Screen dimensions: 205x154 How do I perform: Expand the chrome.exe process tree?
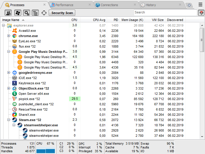(9, 36)
